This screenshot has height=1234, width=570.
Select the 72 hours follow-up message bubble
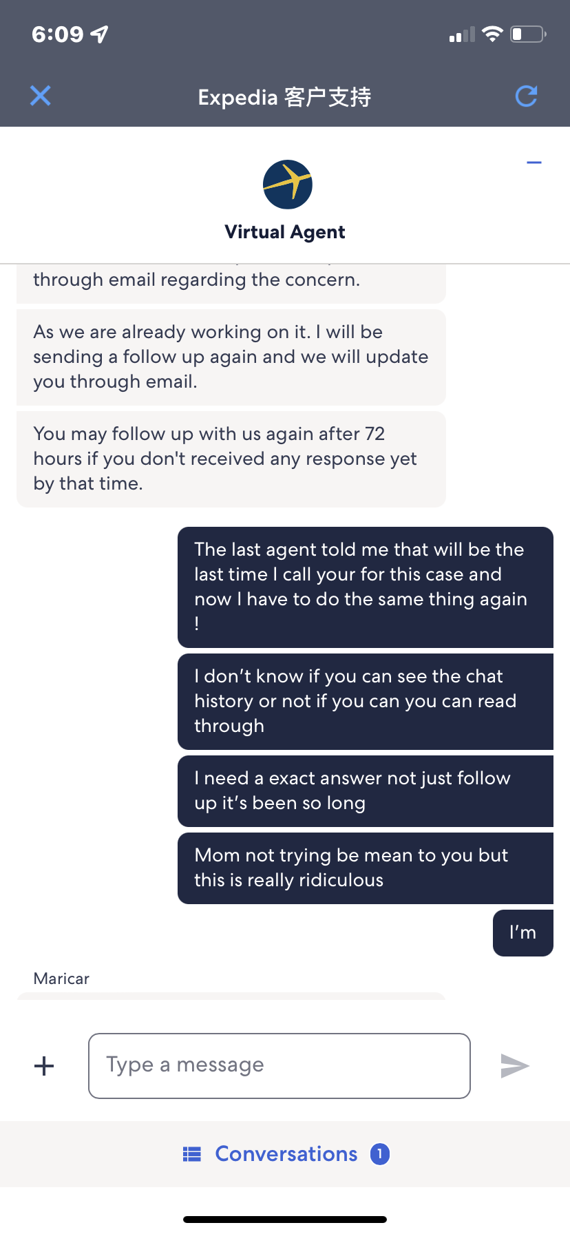(231, 459)
